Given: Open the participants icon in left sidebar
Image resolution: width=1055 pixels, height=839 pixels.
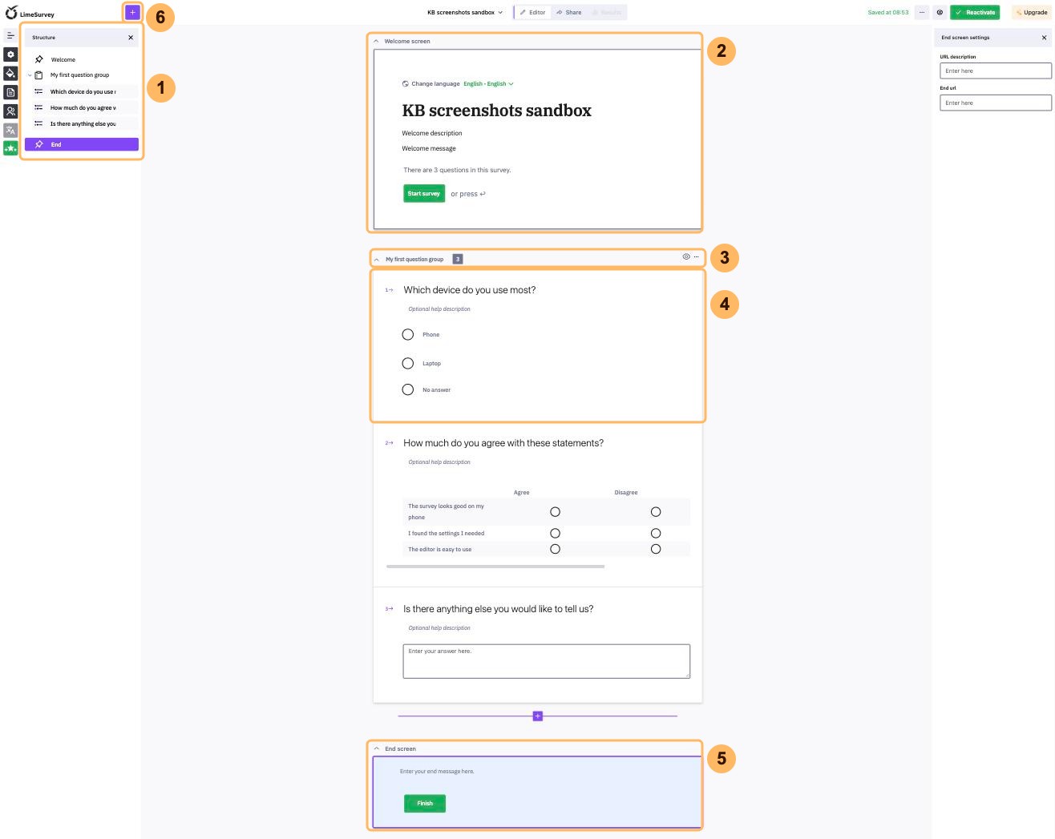Looking at the screenshot, I should coord(10,111).
